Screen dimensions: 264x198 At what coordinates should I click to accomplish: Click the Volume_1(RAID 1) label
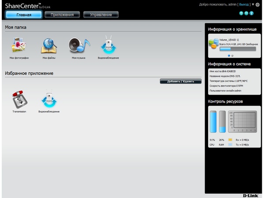(229, 40)
